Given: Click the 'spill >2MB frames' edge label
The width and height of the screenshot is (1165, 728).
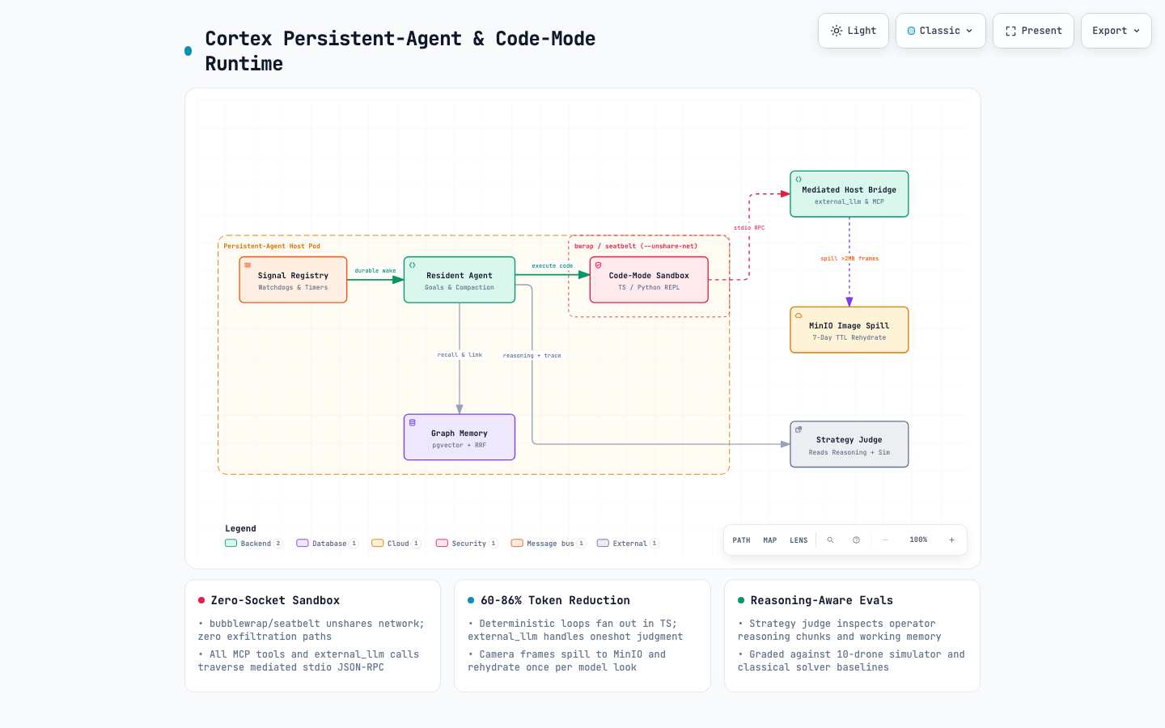Looking at the screenshot, I should point(849,259).
